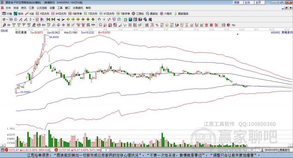293x158 pixels.
Task: Click the up triangle beside volume panel
Action: [x=3, y=145]
